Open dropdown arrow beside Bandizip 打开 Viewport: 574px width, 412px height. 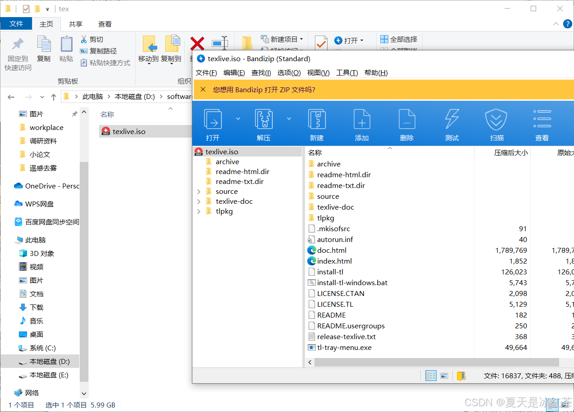point(238,119)
